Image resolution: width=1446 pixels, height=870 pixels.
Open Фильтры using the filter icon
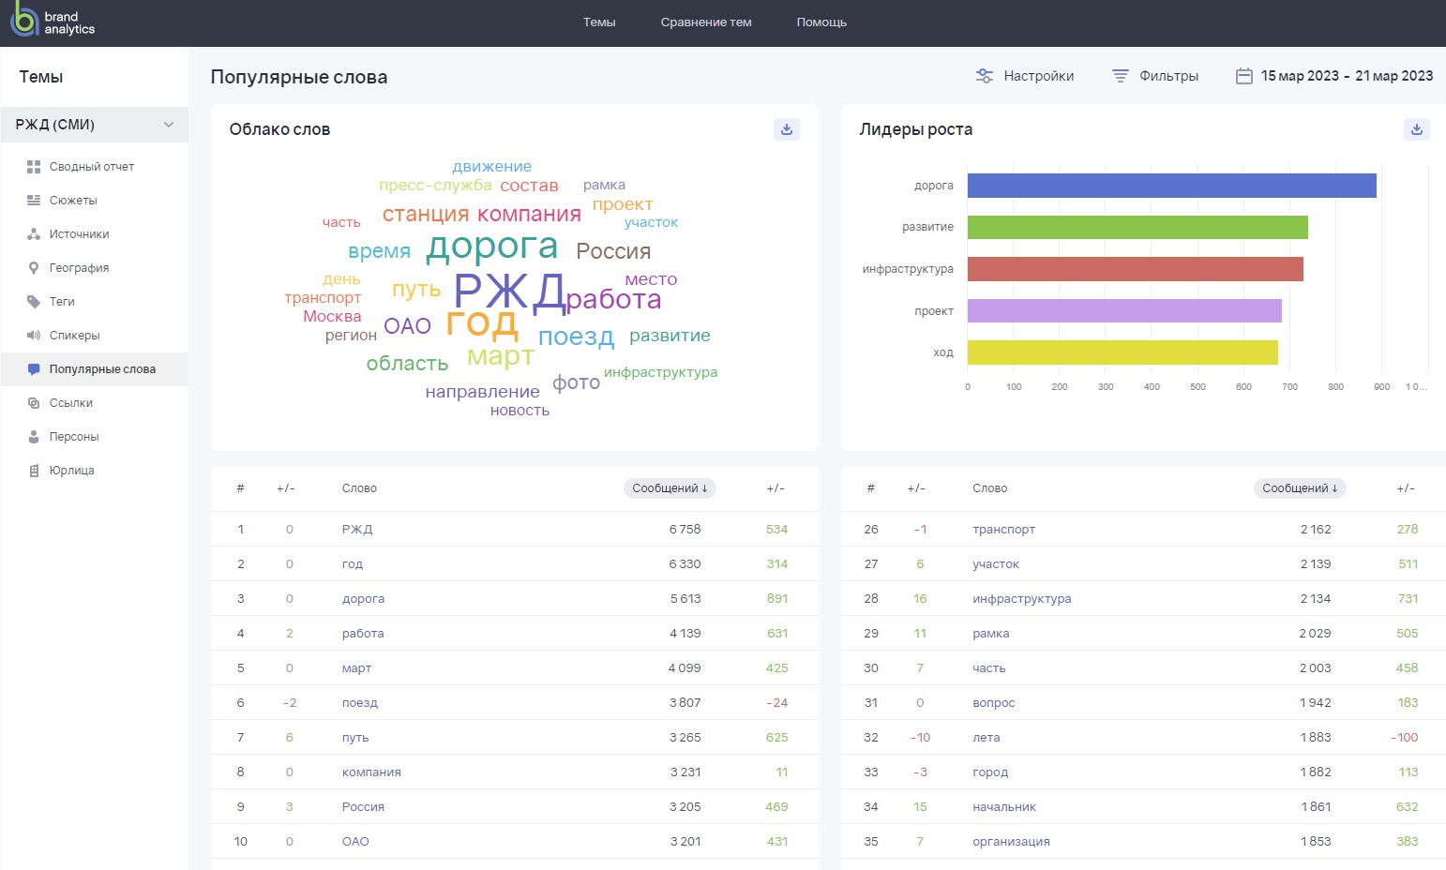[1119, 75]
